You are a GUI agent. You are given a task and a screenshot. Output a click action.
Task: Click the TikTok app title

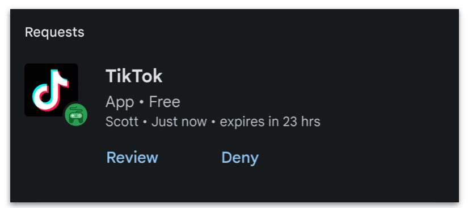click(x=134, y=76)
